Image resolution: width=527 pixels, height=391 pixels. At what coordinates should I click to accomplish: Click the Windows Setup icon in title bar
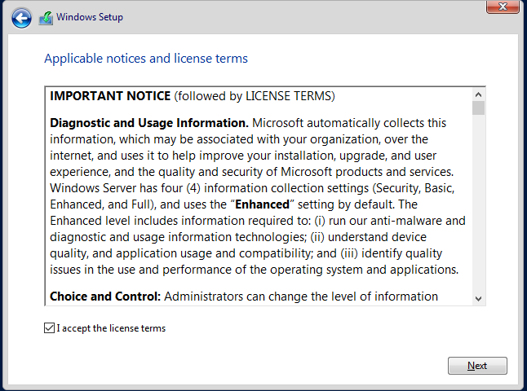[x=46, y=18]
